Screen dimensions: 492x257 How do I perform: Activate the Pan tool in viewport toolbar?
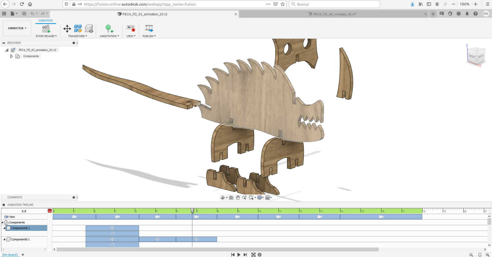238,198
